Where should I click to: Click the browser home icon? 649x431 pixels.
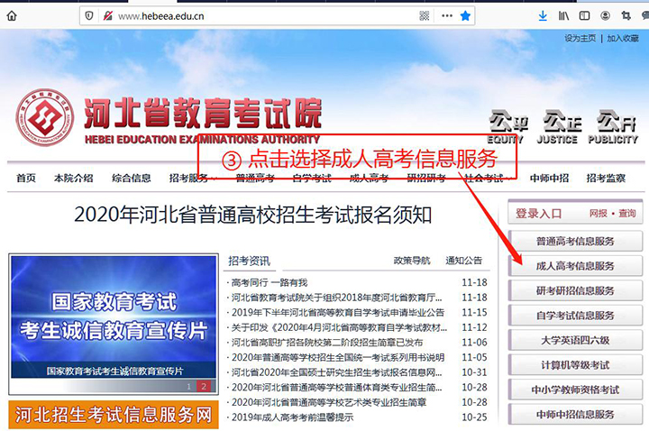point(12,16)
